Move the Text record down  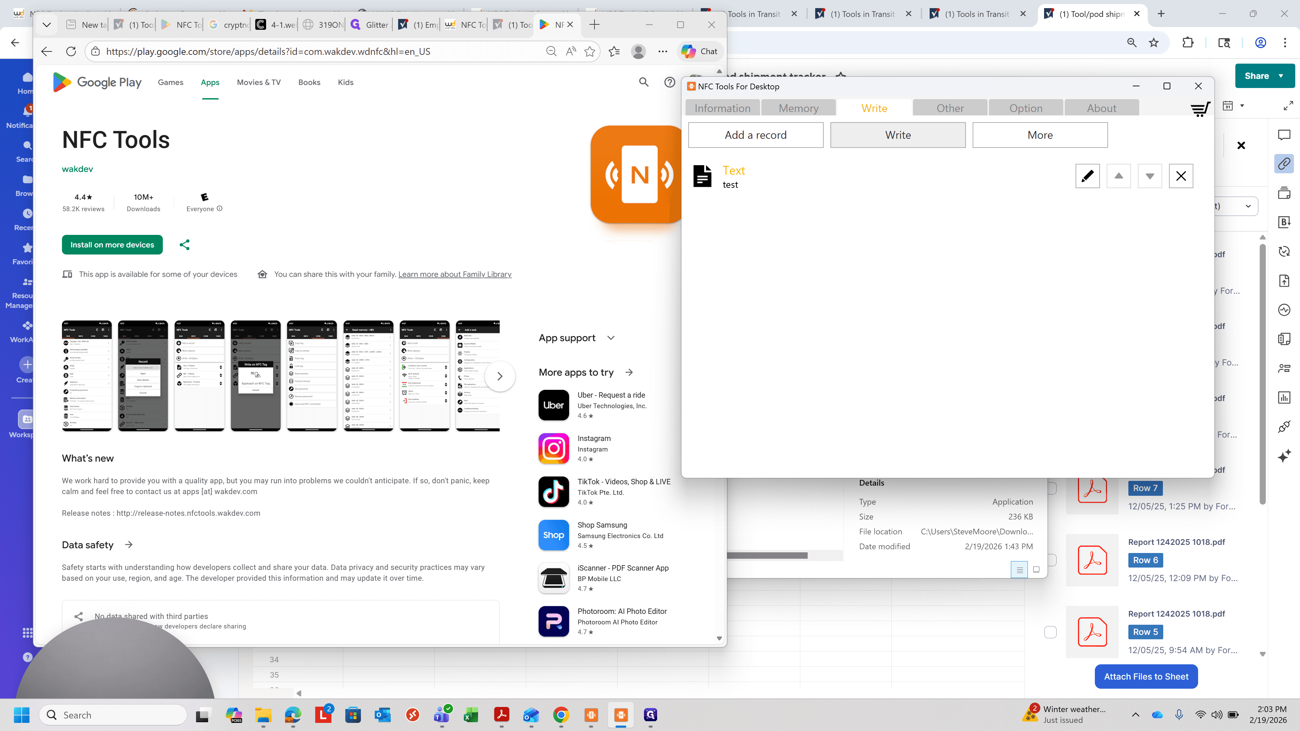pyautogui.click(x=1150, y=176)
